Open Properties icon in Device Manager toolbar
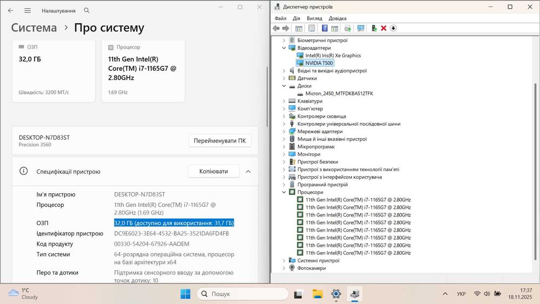This screenshot has height=304, width=540. [312, 28]
